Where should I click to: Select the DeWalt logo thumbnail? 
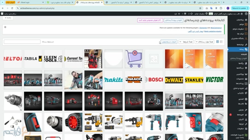tap(174, 80)
